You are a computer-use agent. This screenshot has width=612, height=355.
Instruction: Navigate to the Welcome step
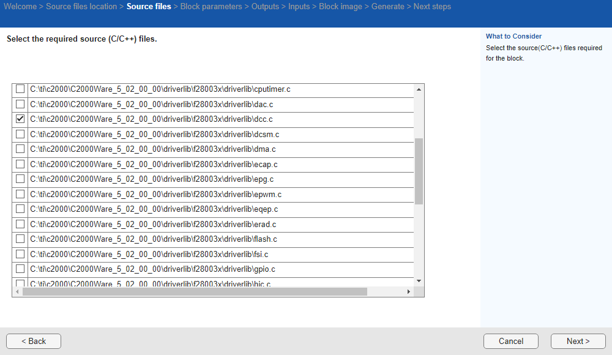tap(21, 6)
